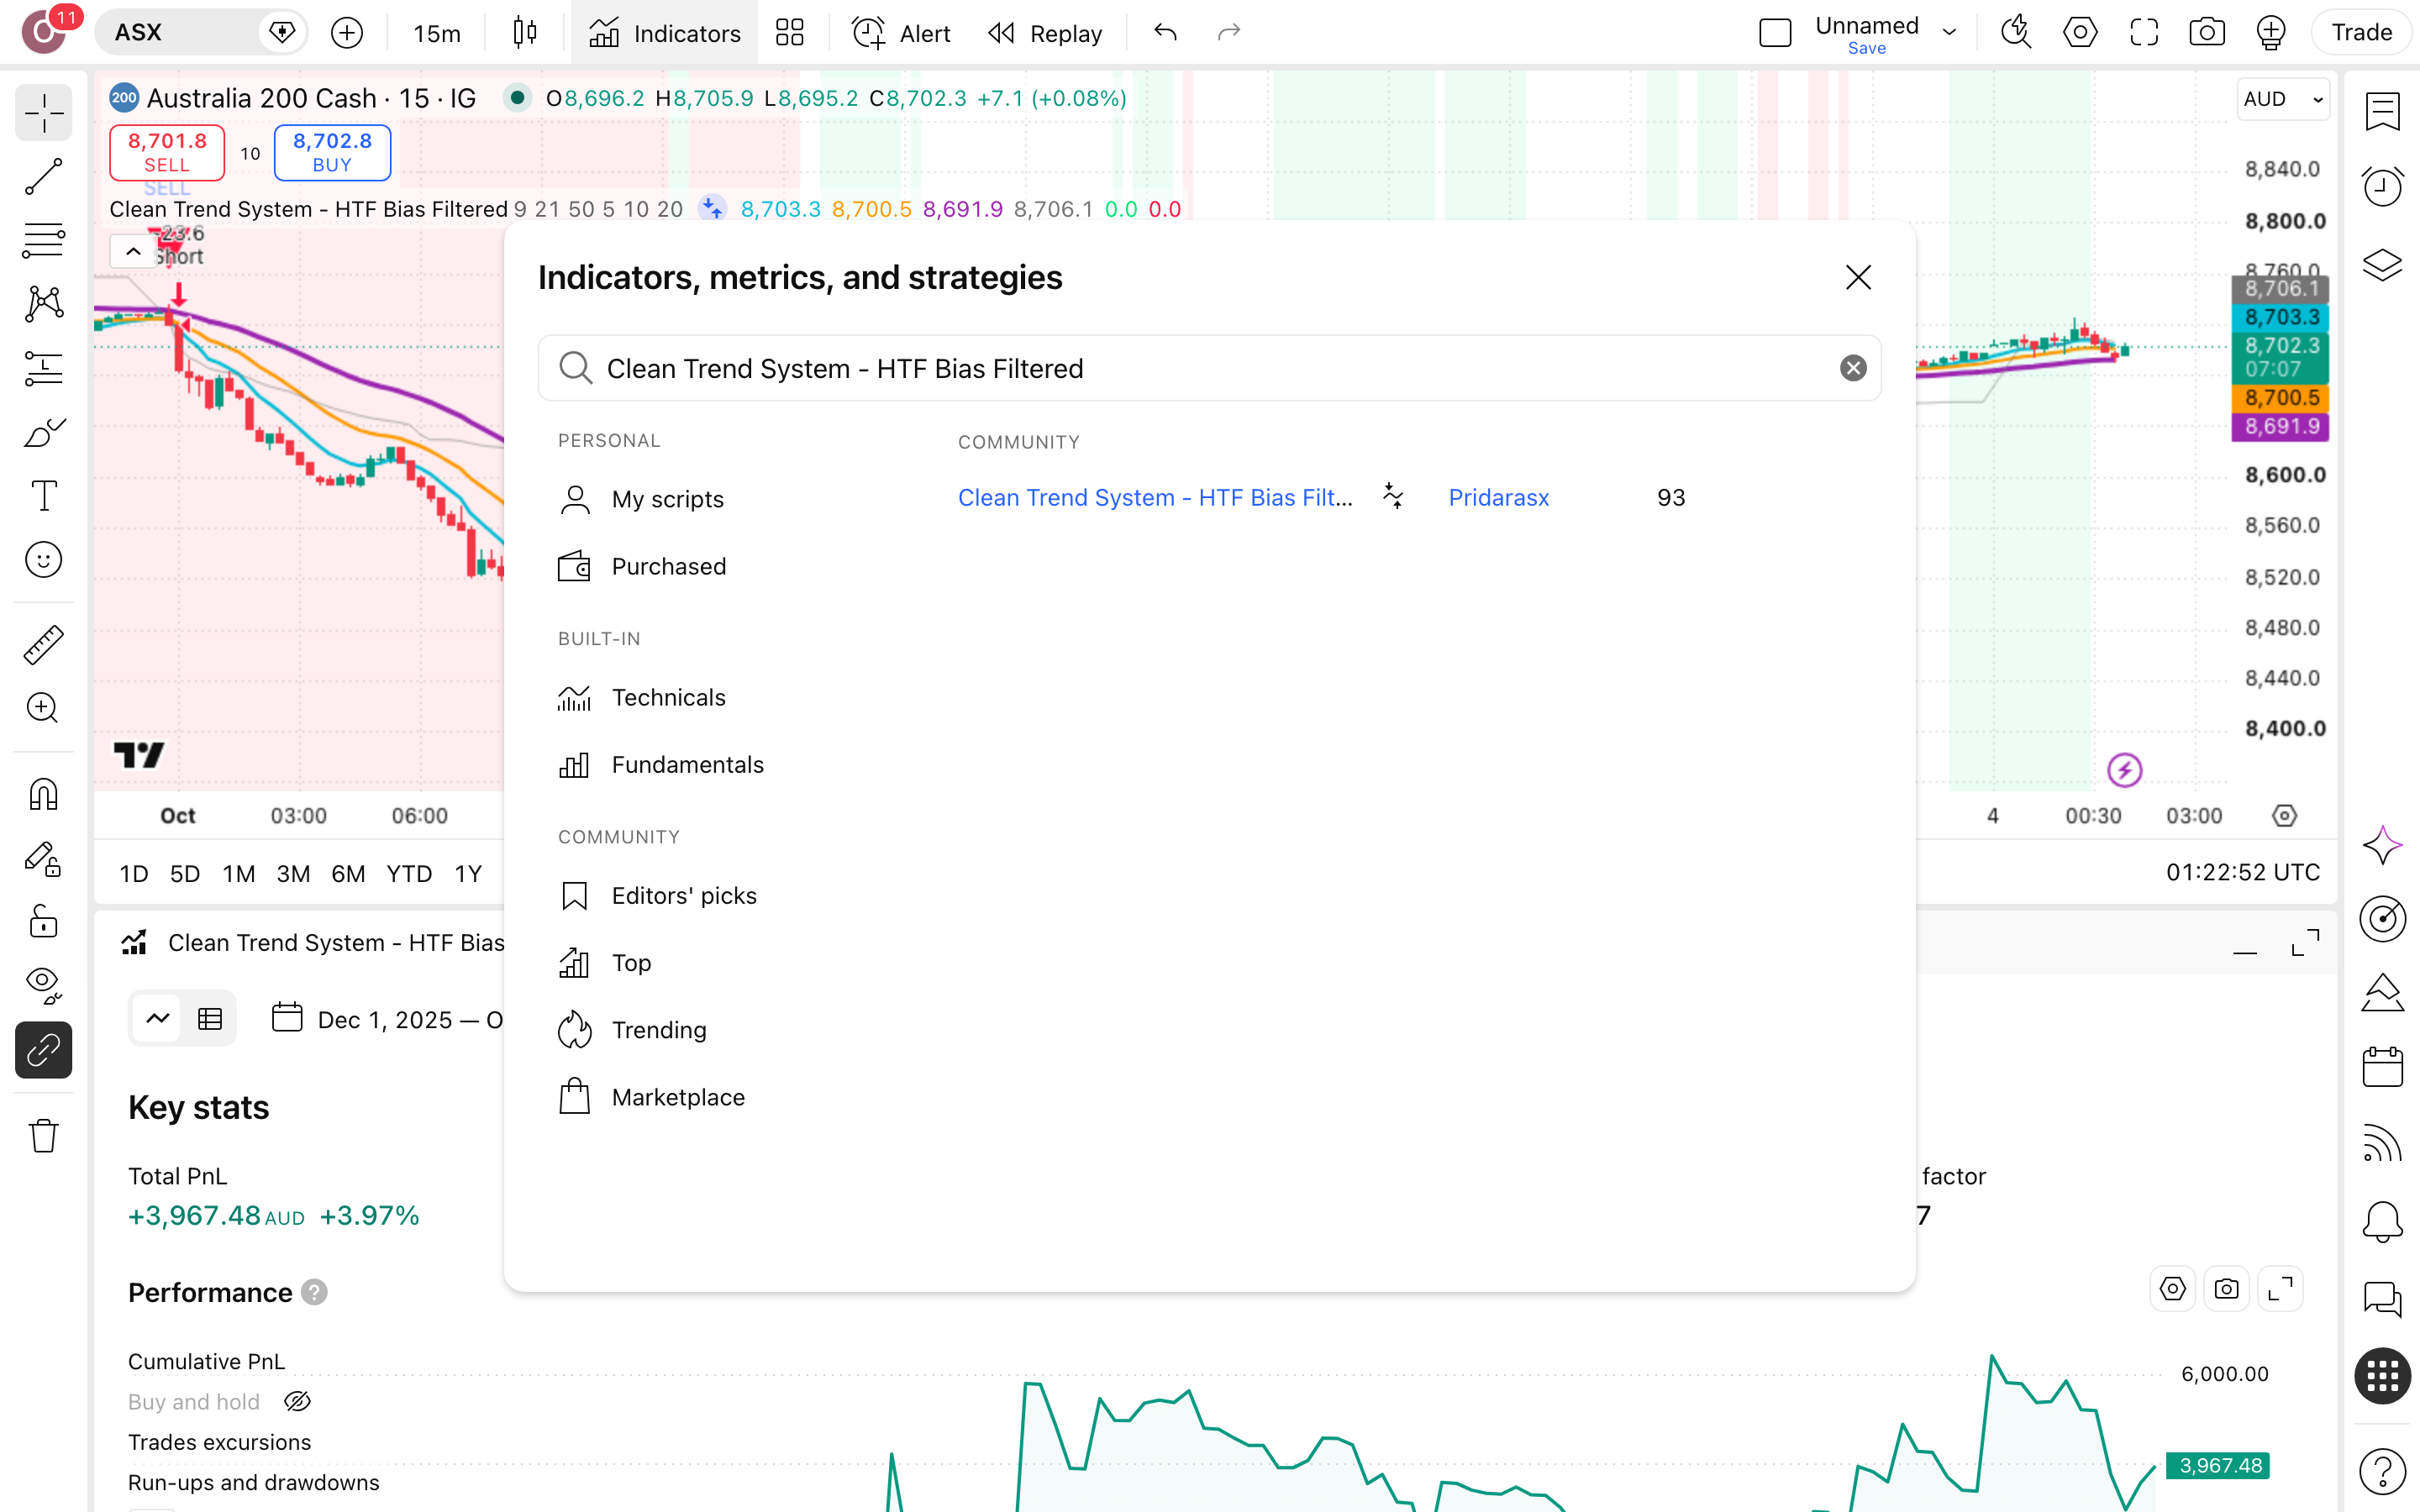The height and width of the screenshot is (1512, 2420).
Task: Delete drawings with the trash icon
Action: coord(43,1136)
